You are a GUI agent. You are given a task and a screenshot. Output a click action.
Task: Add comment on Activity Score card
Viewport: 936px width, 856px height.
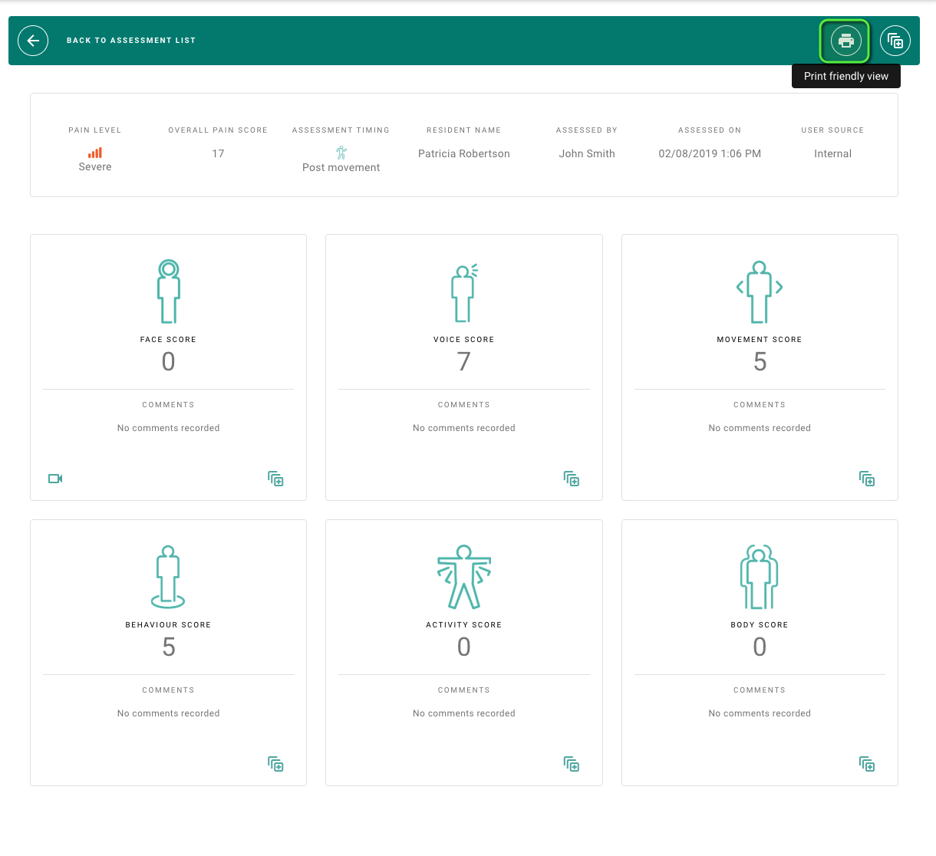(572, 764)
